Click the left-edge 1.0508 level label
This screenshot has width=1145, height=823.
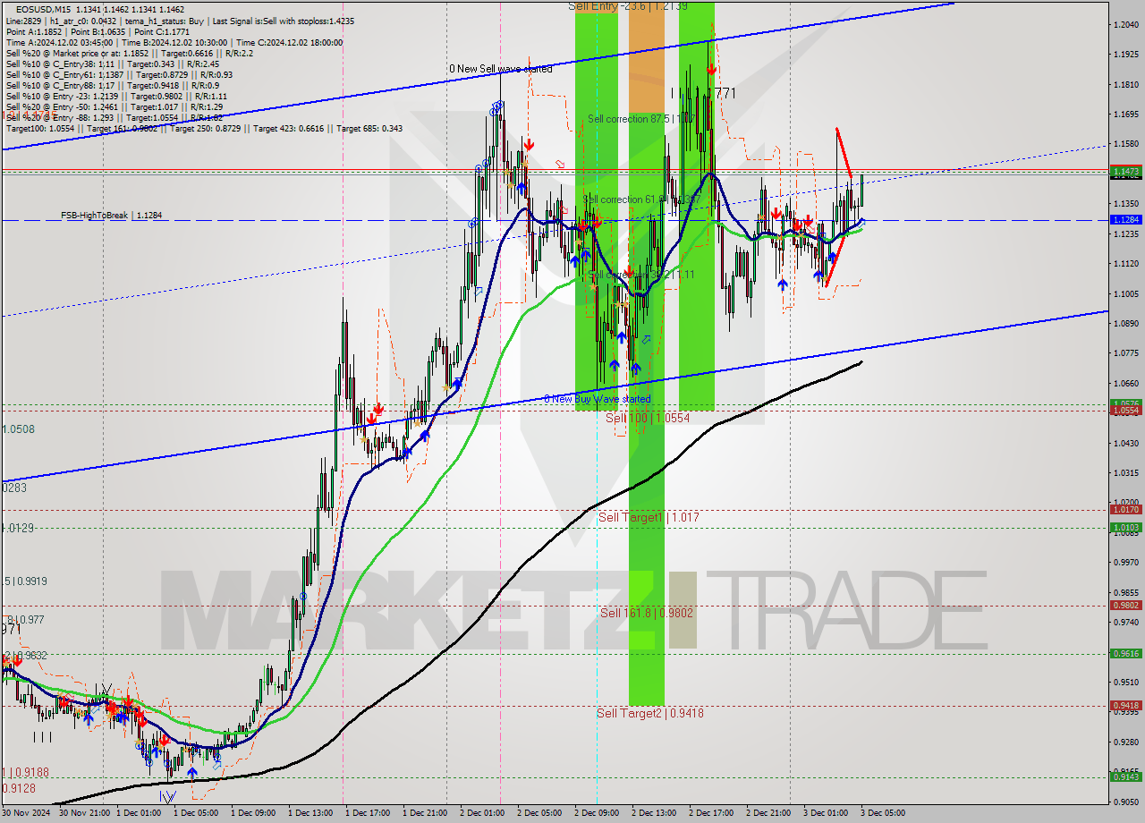pos(18,429)
